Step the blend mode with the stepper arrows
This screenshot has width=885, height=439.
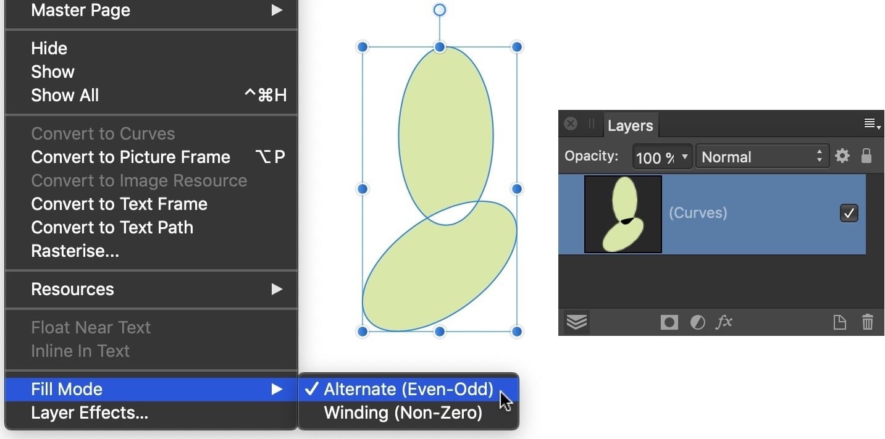(x=819, y=156)
